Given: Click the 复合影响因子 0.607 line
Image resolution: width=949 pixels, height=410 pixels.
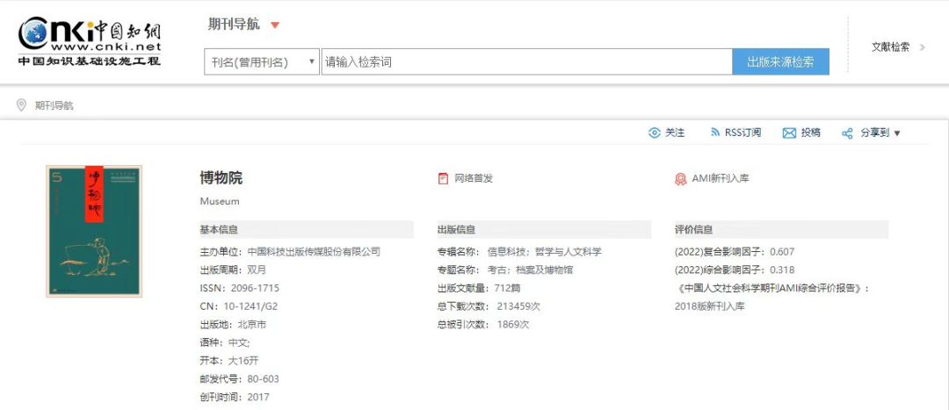Looking at the screenshot, I should 734,252.
